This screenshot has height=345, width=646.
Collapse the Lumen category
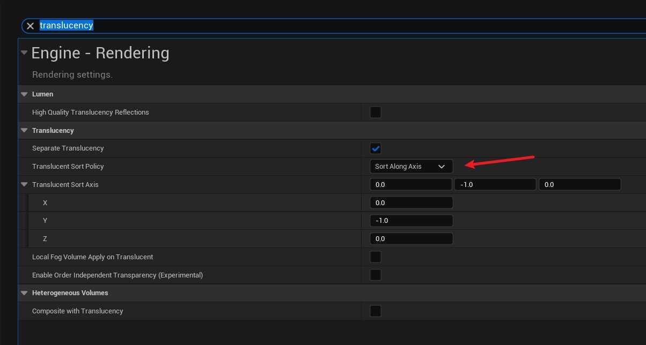click(x=24, y=94)
